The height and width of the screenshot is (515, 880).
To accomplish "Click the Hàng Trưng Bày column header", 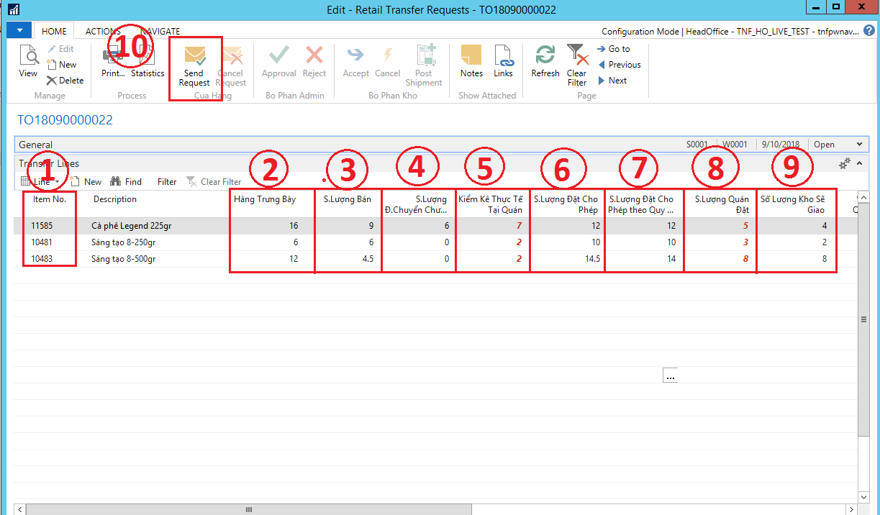I will pyautogui.click(x=265, y=199).
